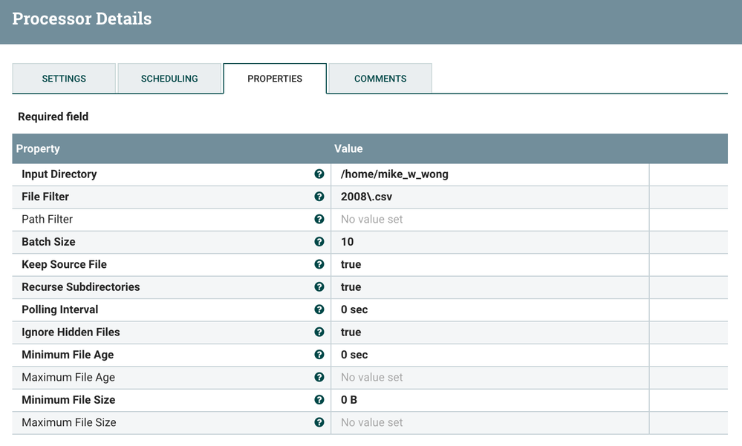Screen dimensions: 742x446
Task: Show Maximum File Age help icon
Action: (x=319, y=377)
